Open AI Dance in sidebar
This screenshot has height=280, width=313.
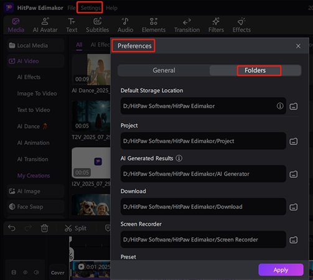pos(32,126)
